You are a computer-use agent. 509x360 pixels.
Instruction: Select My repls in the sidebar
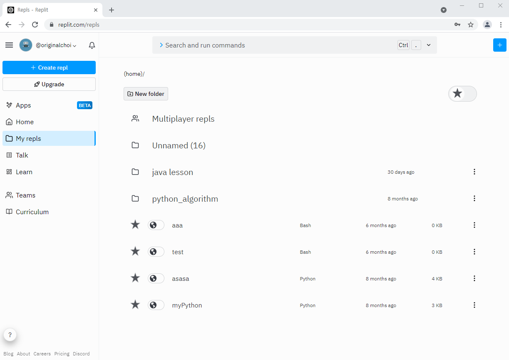coord(49,138)
